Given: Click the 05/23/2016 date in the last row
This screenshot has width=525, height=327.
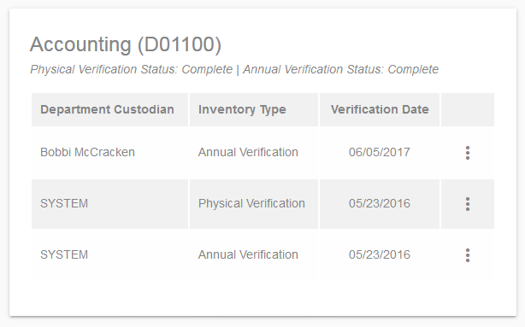Looking at the screenshot, I should (380, 254).
